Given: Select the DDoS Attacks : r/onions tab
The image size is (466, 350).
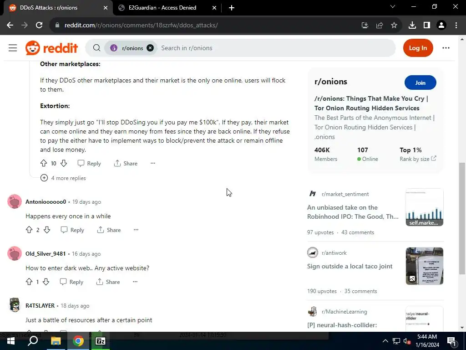Looking at the screenshot, I should (x=49, y=8).
